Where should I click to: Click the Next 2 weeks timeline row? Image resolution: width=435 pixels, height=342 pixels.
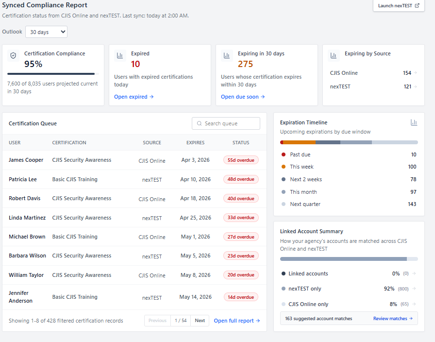[349, 179]
